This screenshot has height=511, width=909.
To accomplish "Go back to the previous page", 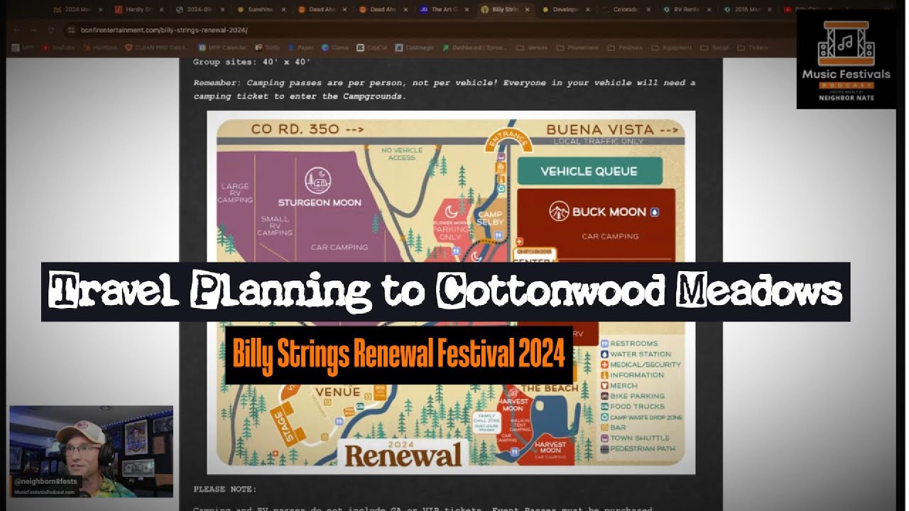I will [x=18, y=31].
